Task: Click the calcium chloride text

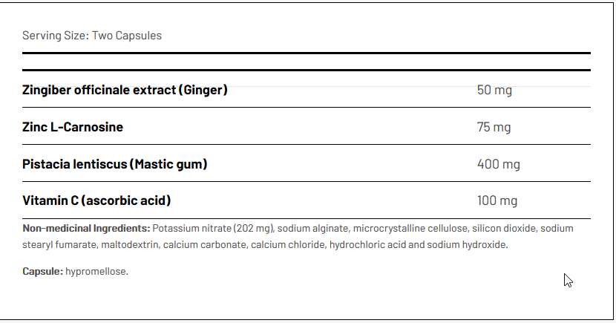Action: [x=285, y=244]
